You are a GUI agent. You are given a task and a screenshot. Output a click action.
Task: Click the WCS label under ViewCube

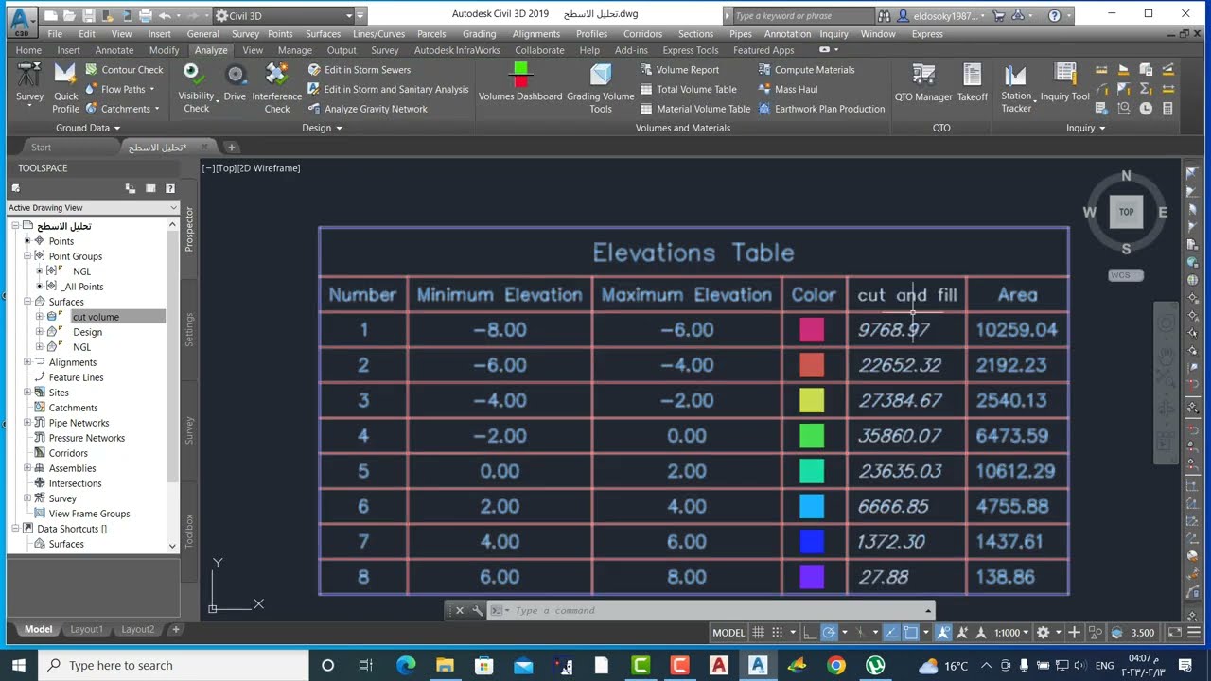click(1126, 275)
